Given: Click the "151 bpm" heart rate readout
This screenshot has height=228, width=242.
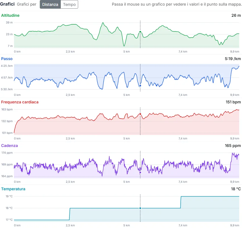Looking at the screenshot, I should coord(233,102).
